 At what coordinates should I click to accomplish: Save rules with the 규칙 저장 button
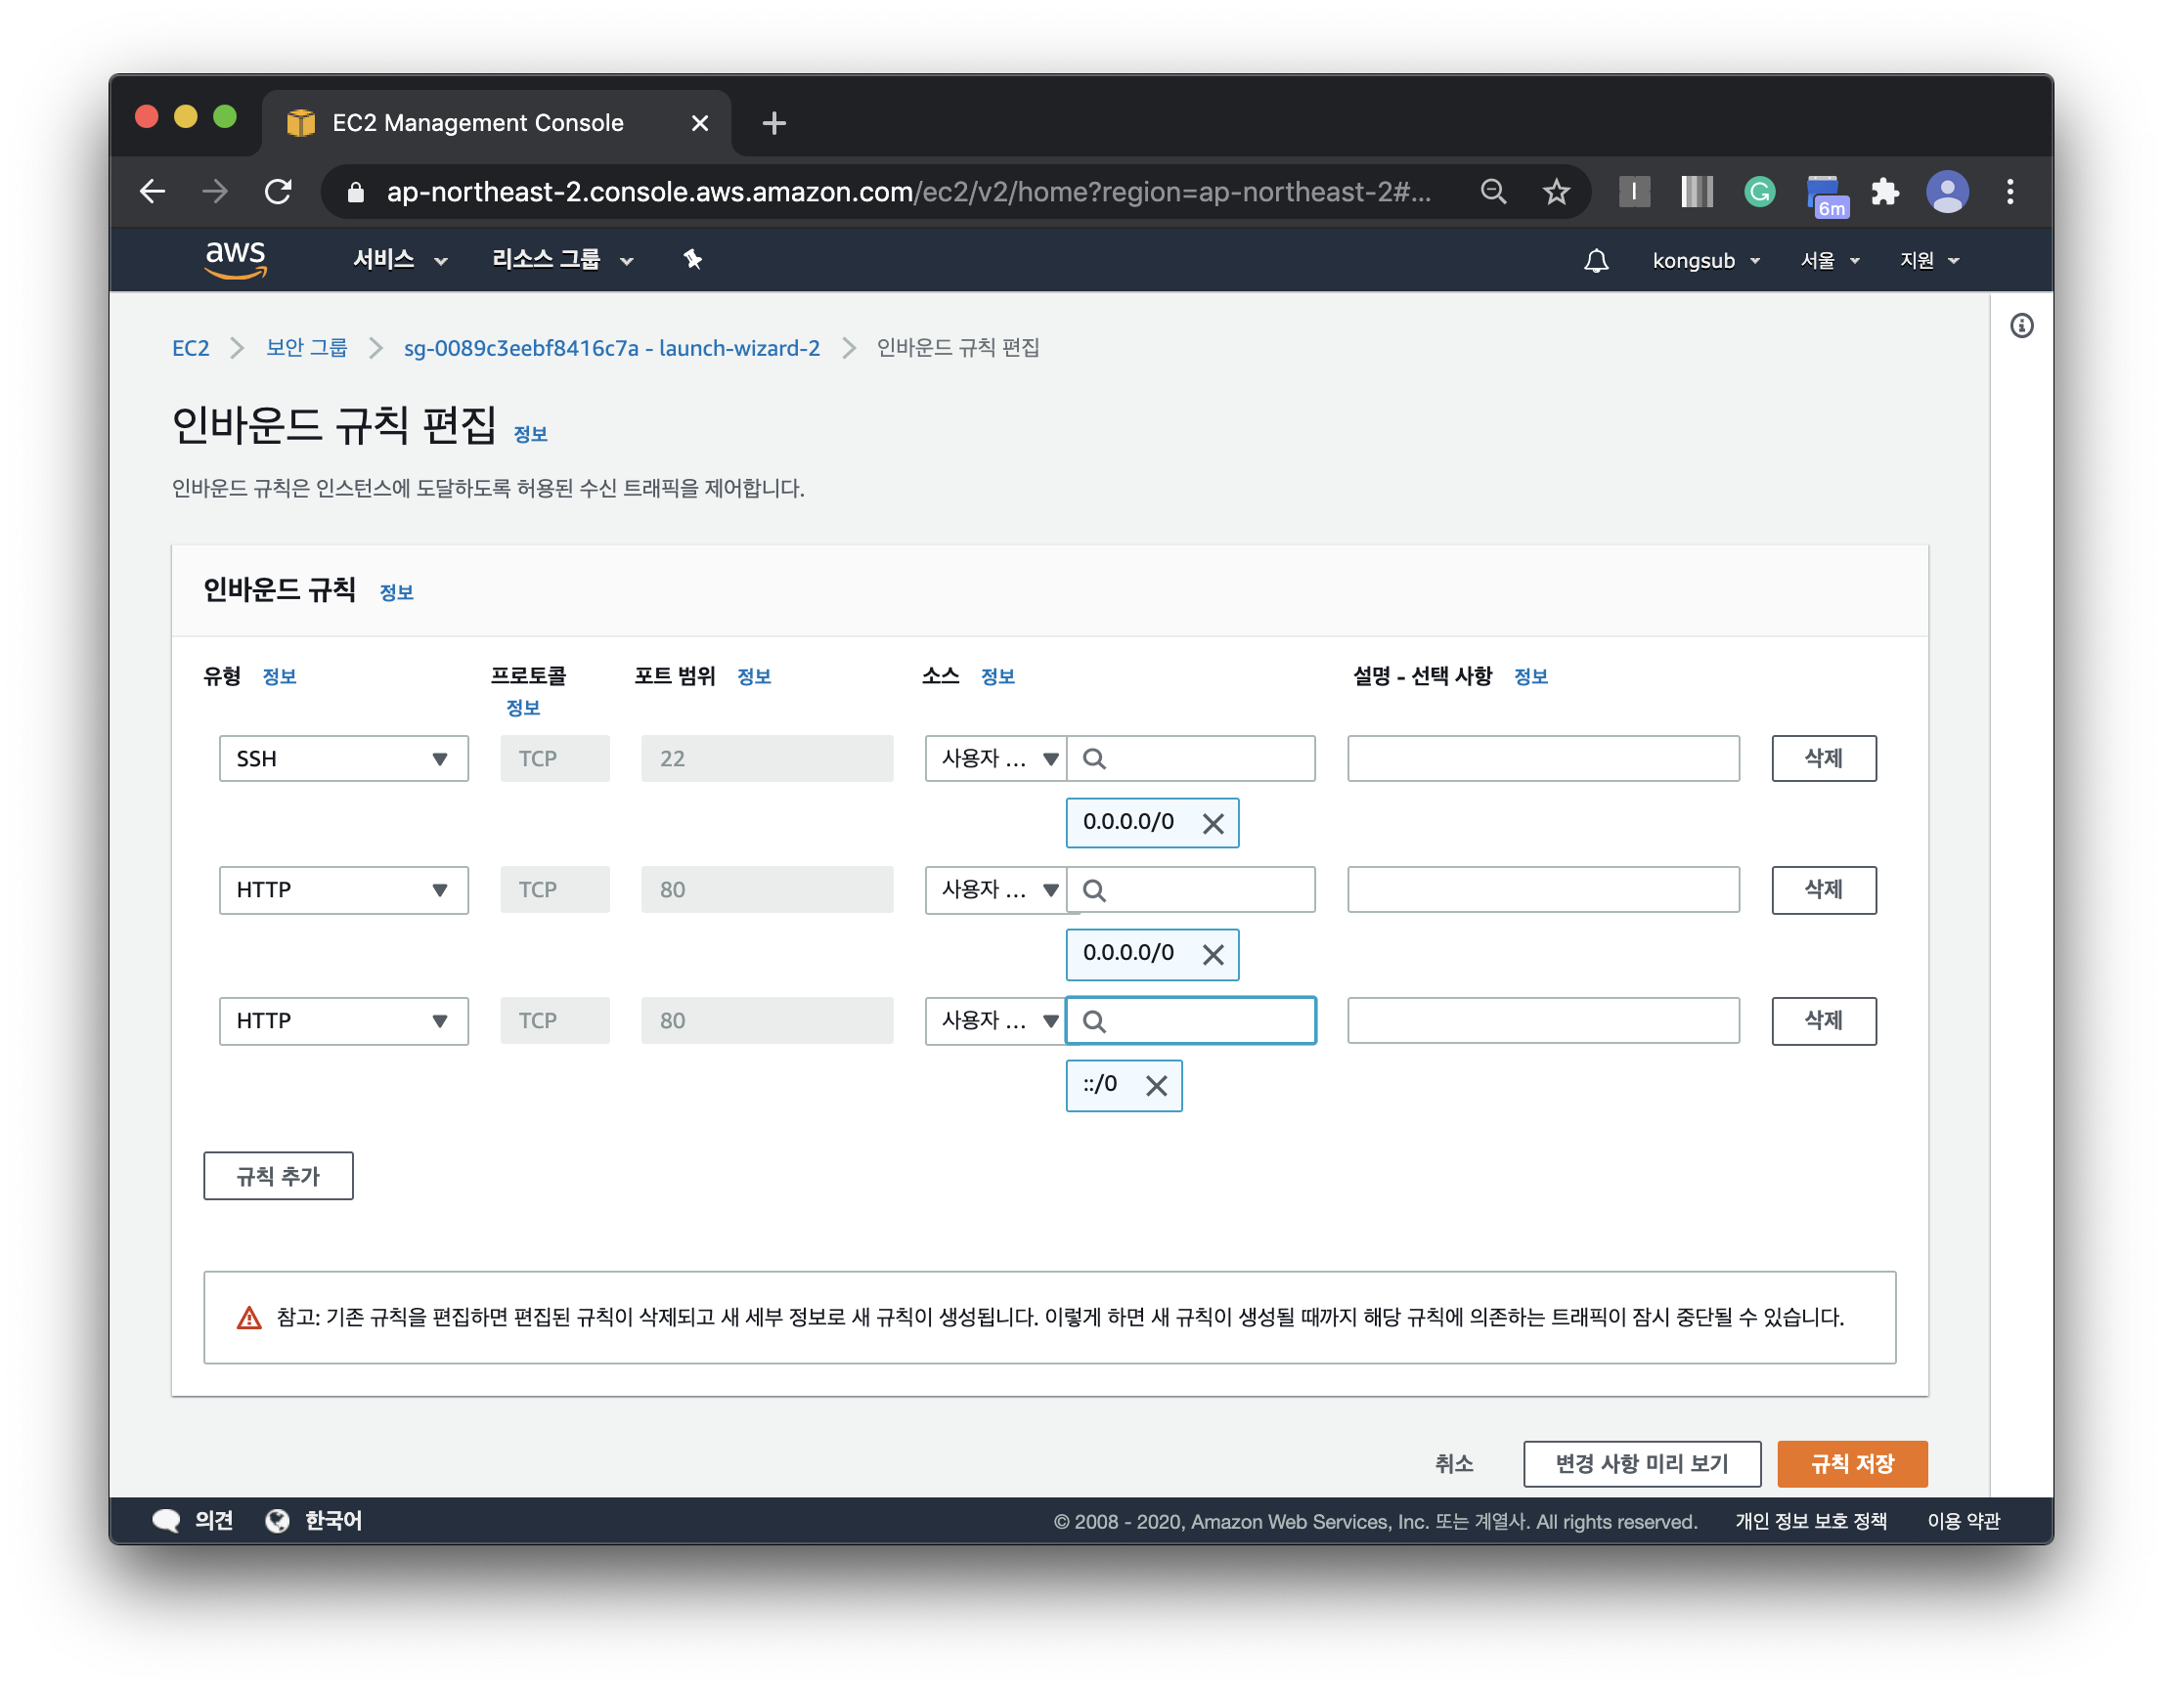[x=1852, y=1464]
